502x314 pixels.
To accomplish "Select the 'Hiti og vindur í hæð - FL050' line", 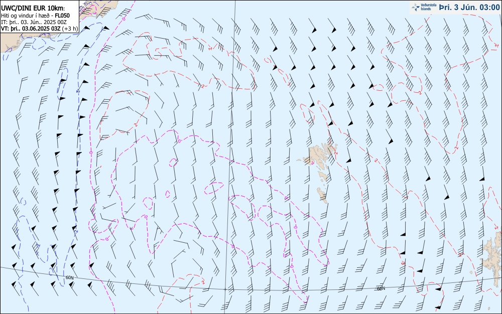I will pos(35,16).
